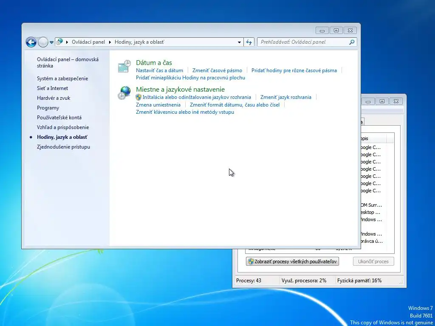Click Využ. procesora: 2% status entry

pyautogui.click(x=304, y=281)
